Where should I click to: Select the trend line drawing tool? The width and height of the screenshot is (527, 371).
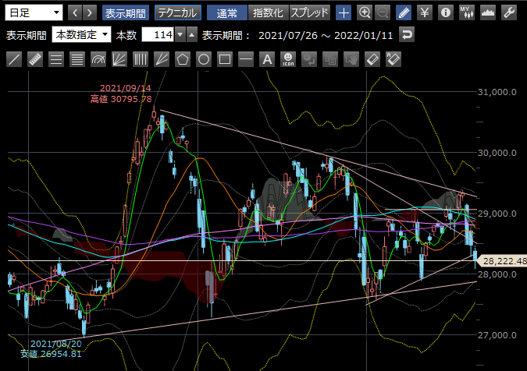click(14, 59)
